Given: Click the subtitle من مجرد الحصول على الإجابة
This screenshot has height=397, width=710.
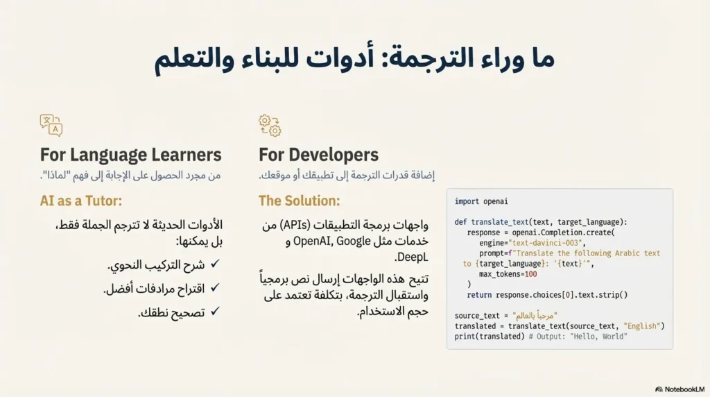Looking at the screenshot, I should [130, 176].
